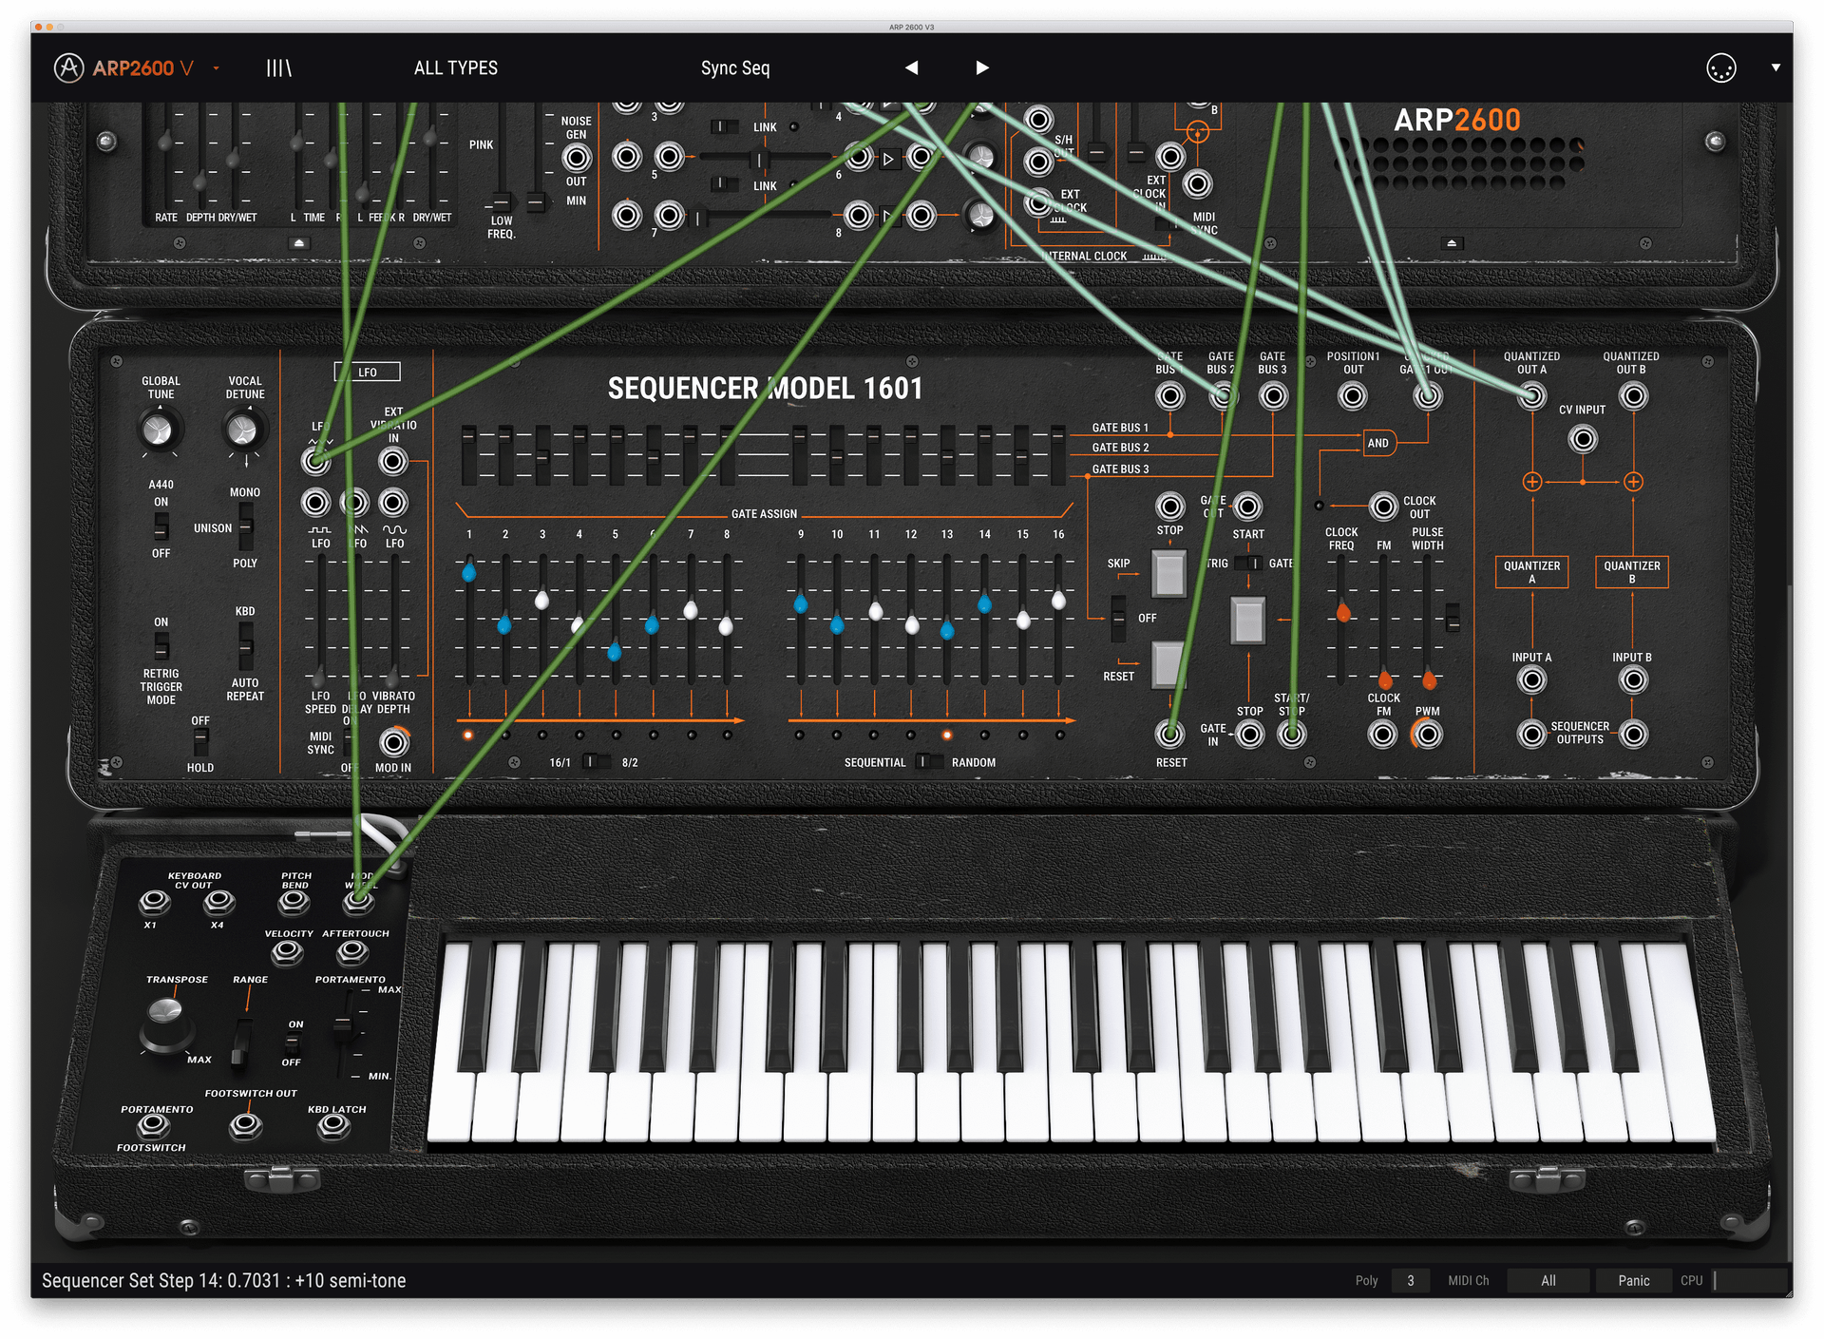Image resolution: width=1824 pixels, height=1339 pixels.
Task: Toggle the A440 on/off switch
Action: [161, 526]
